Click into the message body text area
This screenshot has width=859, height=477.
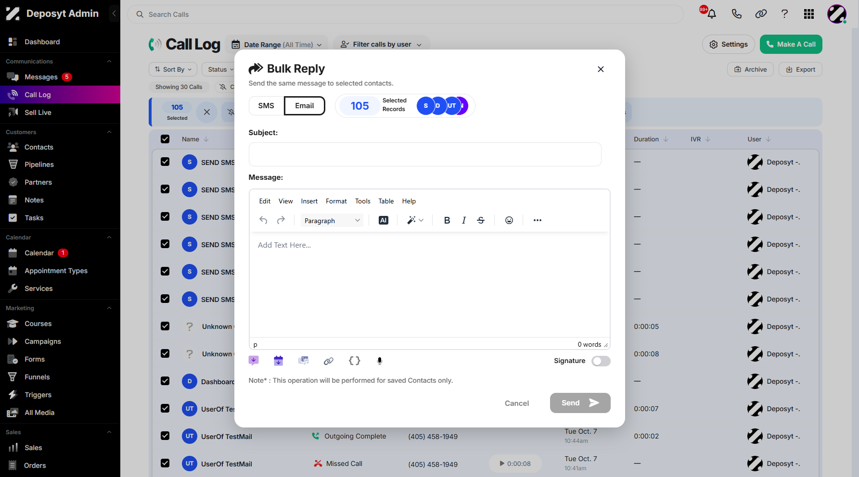430,285
